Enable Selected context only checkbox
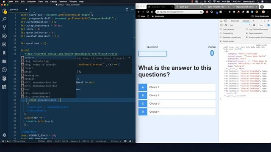 pos(221,37)
